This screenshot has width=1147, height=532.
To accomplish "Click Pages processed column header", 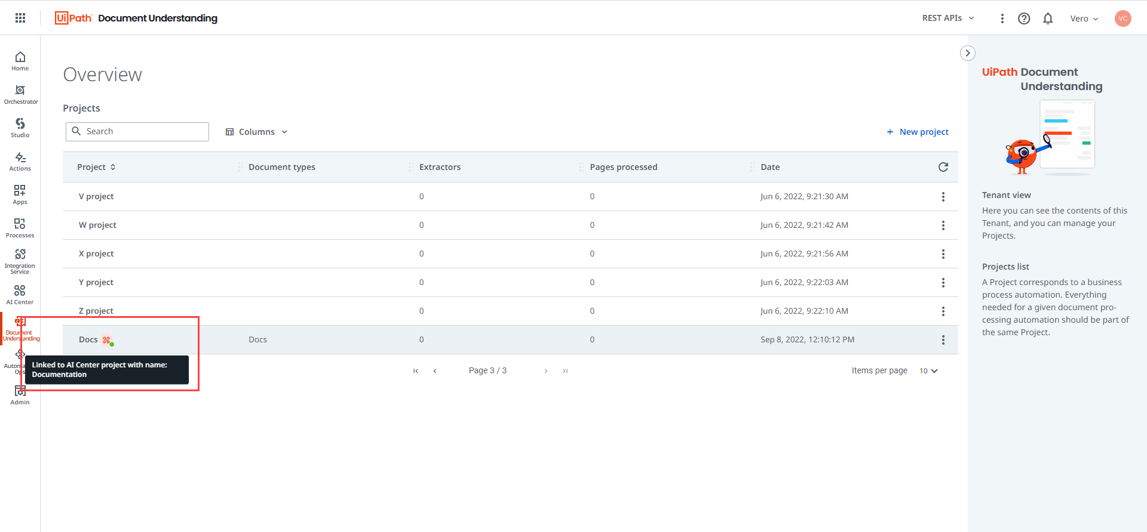I will click(x=624, y=167).
